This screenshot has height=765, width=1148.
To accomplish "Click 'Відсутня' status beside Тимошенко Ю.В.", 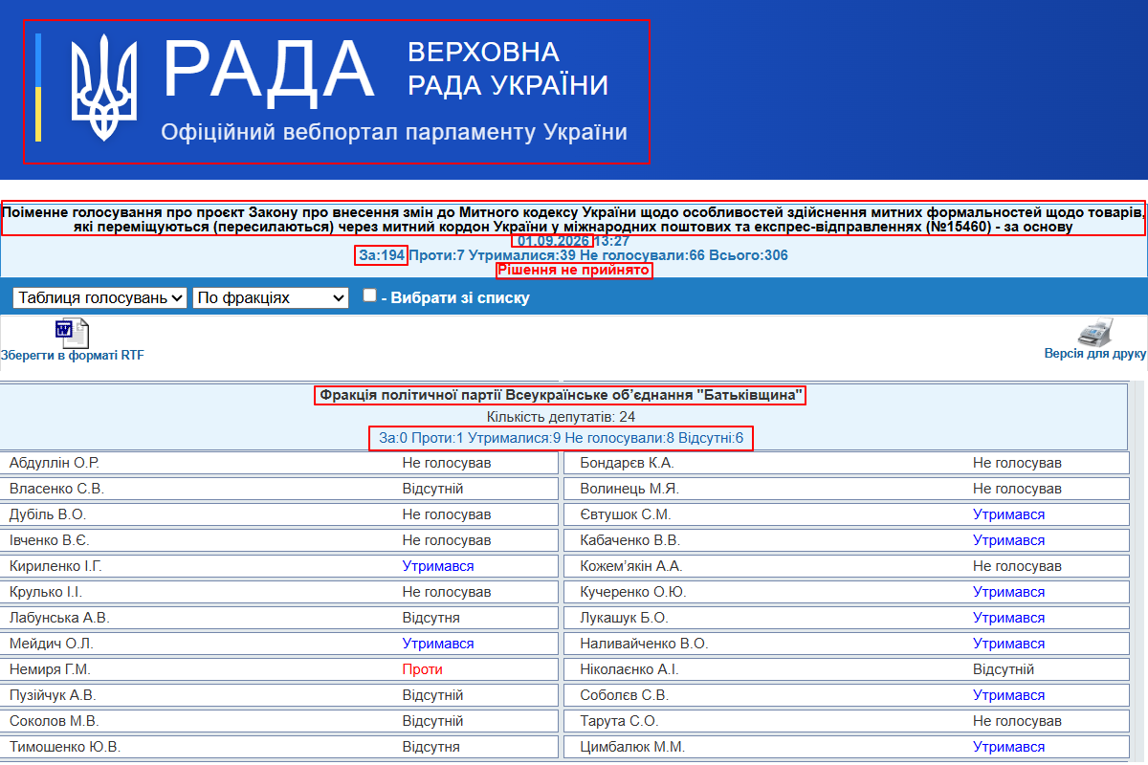I will pyautogui.click(x=430, y=747).
